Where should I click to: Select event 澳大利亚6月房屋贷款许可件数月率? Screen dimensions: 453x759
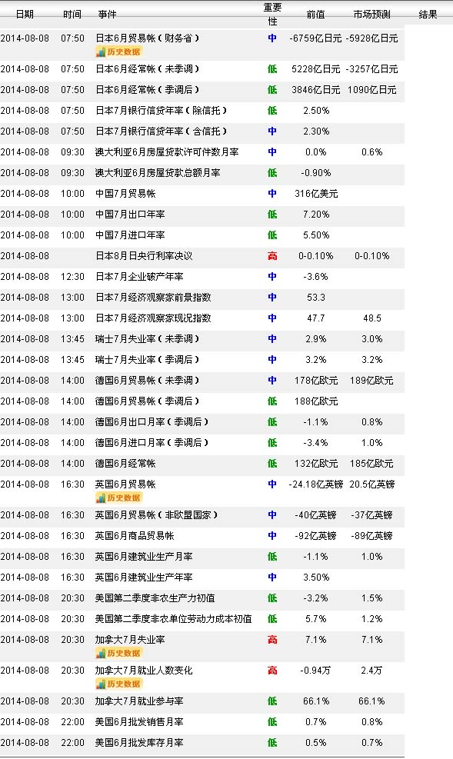pyautogui.click(x=167, y=152)
